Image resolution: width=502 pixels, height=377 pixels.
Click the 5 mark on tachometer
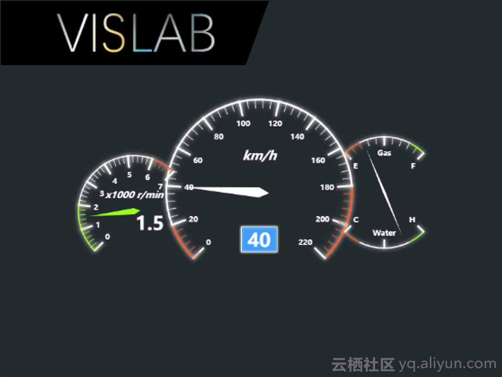coord(129,175)
